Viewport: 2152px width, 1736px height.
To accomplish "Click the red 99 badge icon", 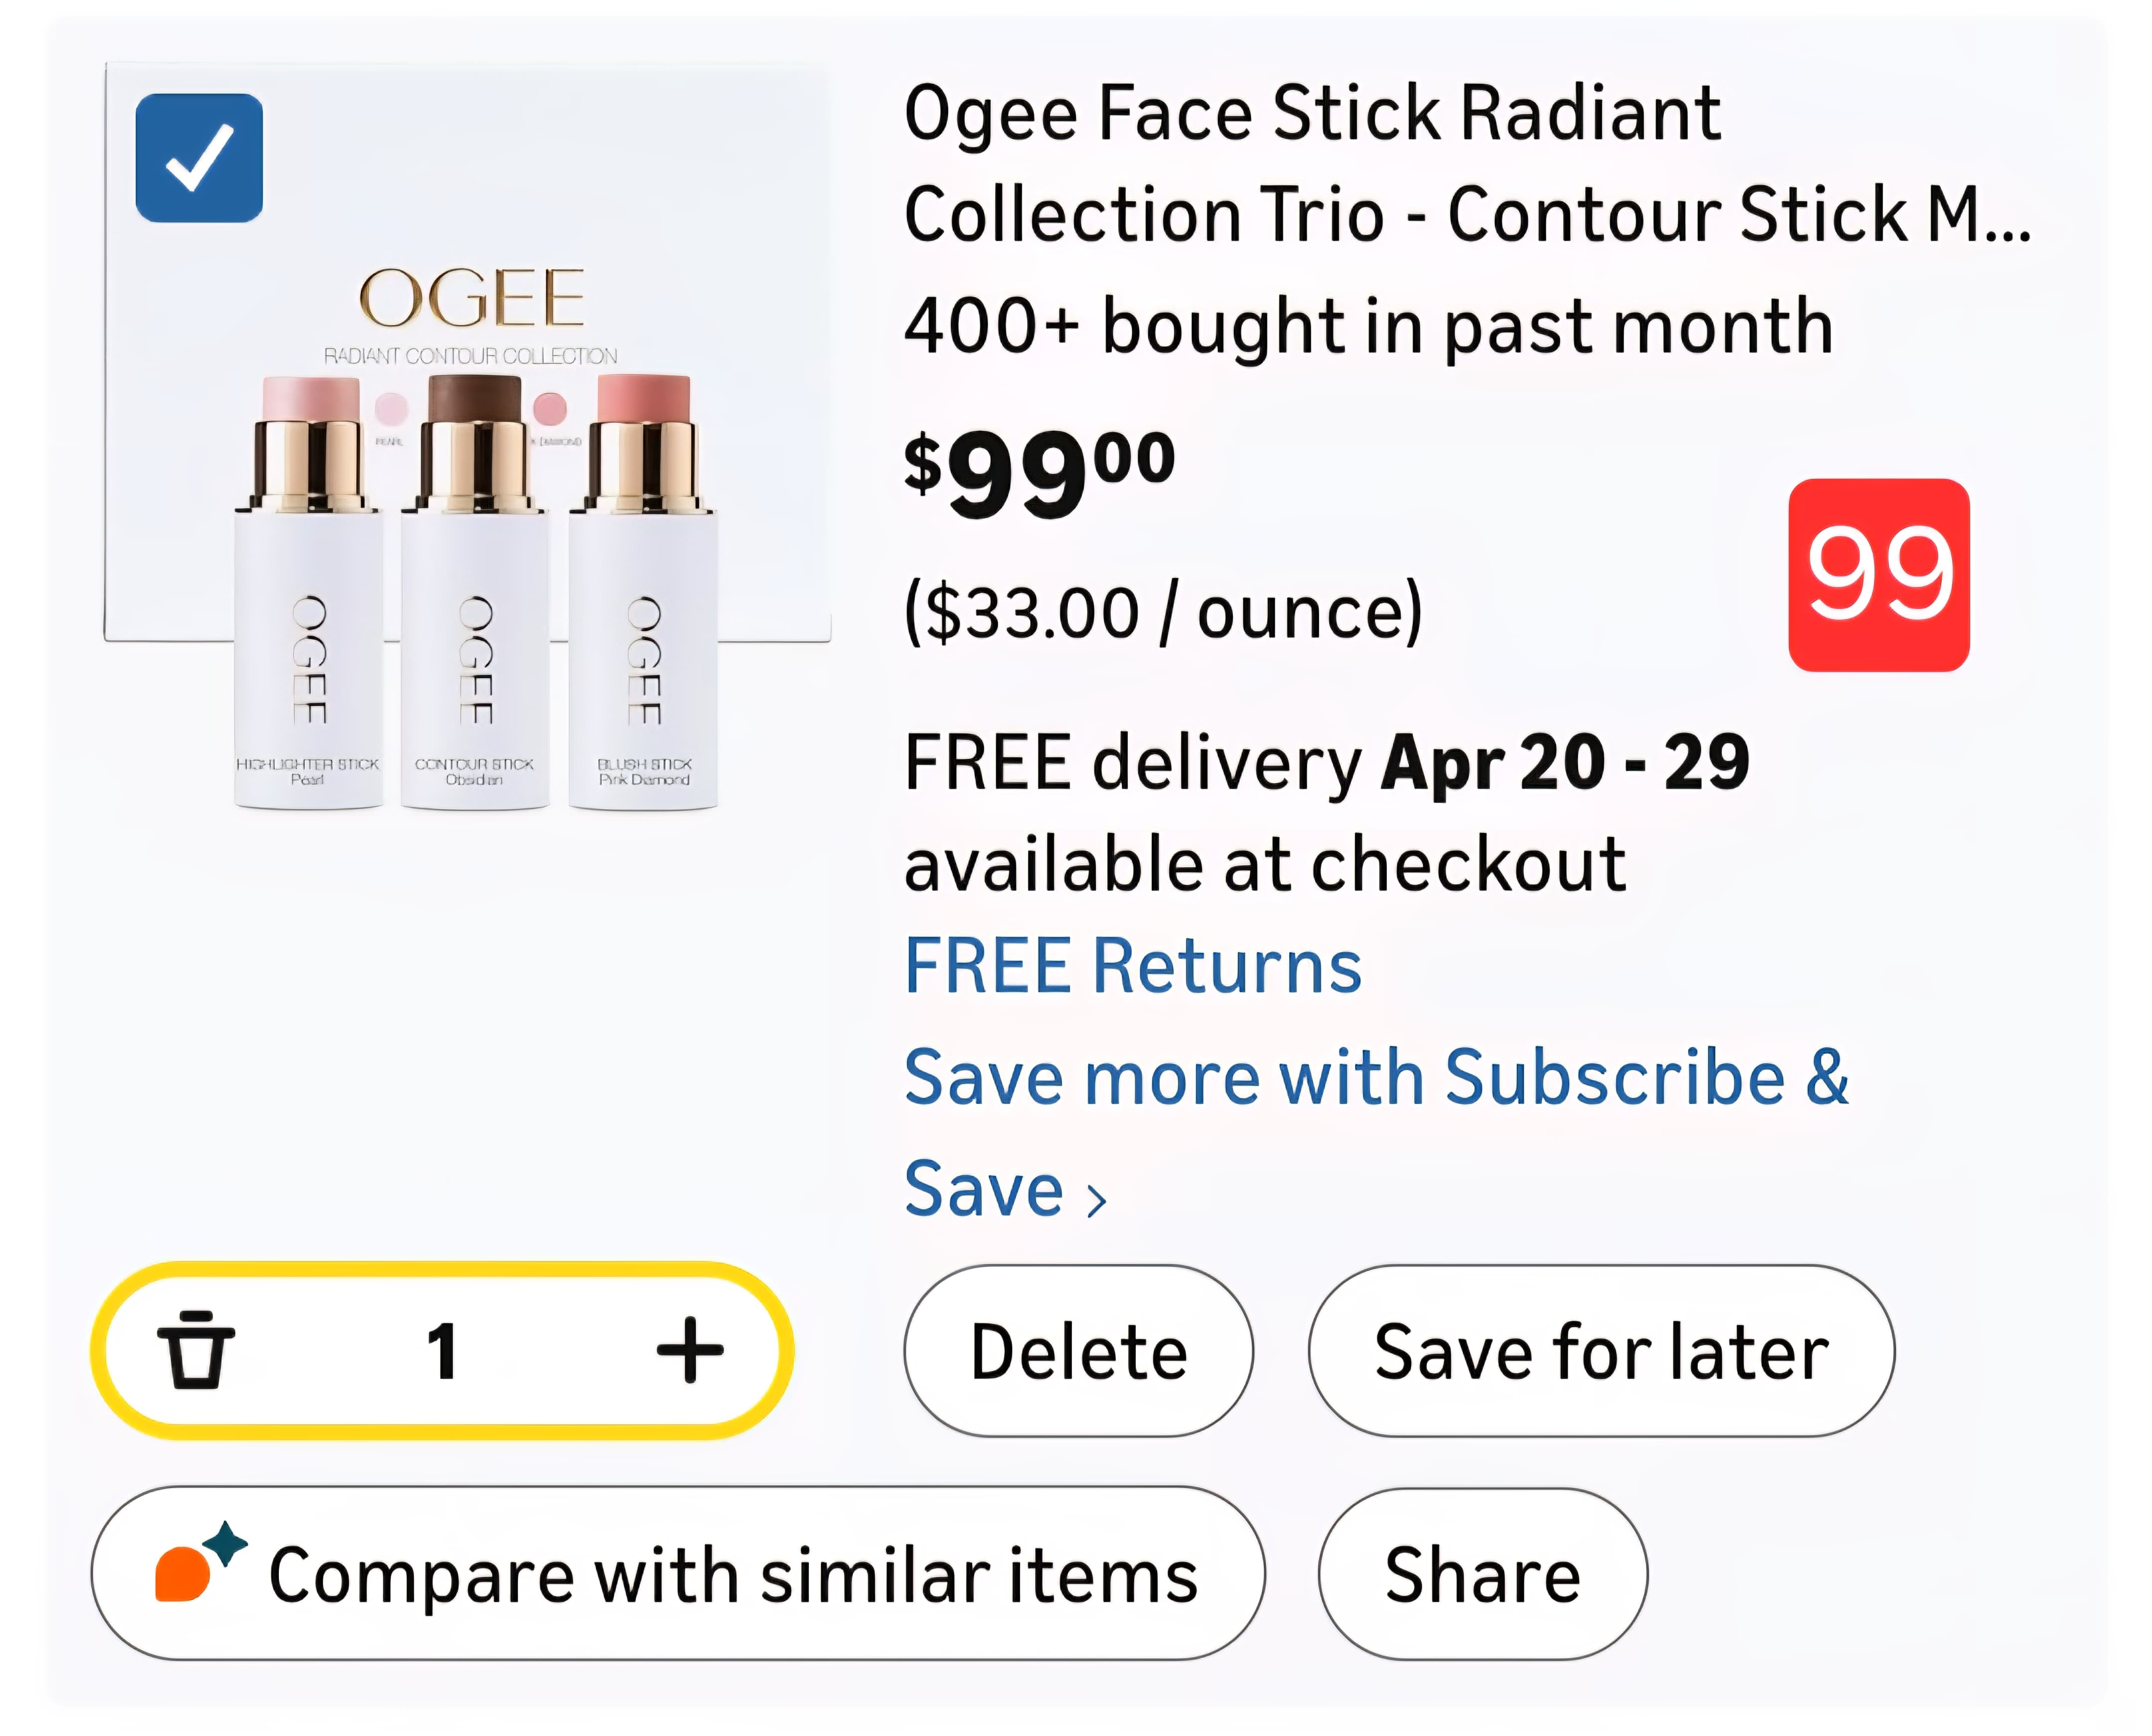I will [x=1878, y=575].
